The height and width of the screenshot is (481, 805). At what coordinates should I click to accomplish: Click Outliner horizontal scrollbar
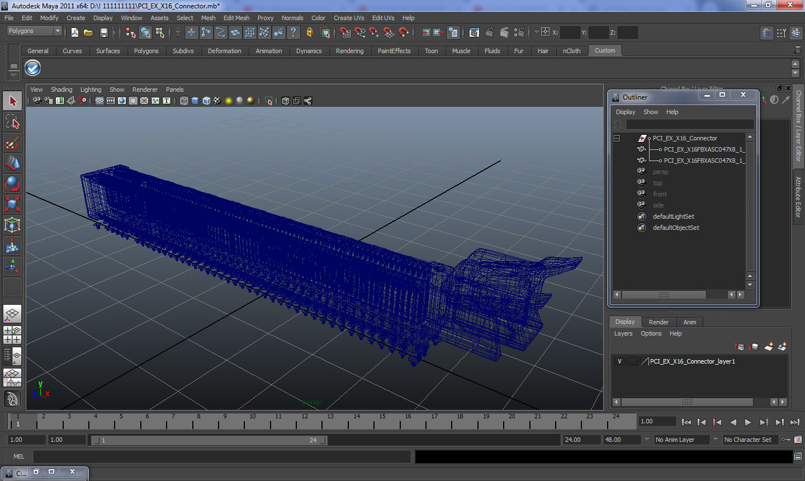point(664,294)
